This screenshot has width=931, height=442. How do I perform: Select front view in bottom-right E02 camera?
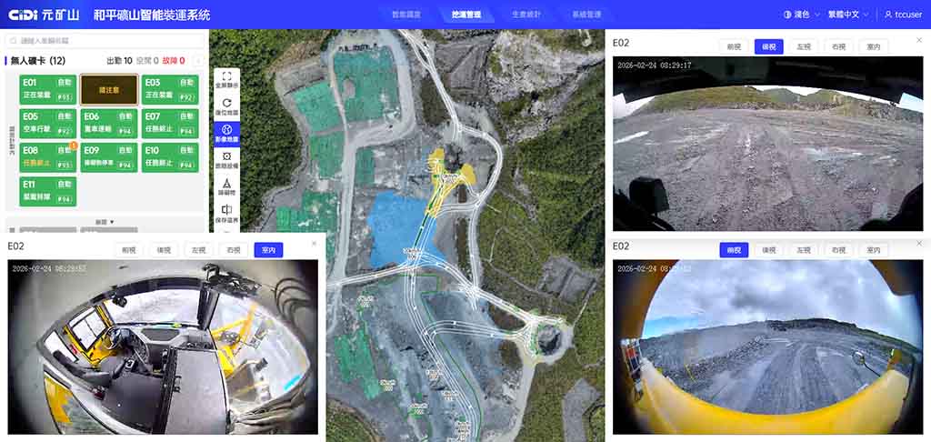click(x=734, y=250)
